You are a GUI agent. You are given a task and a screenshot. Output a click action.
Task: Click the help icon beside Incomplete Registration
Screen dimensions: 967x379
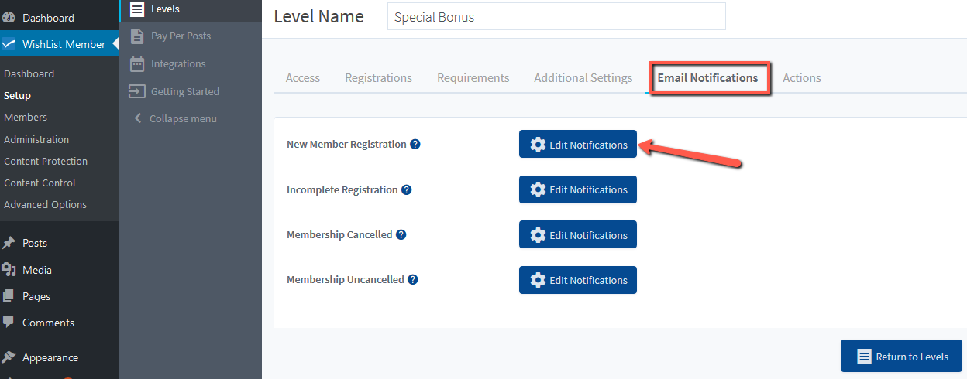click(x=407, y=189)
